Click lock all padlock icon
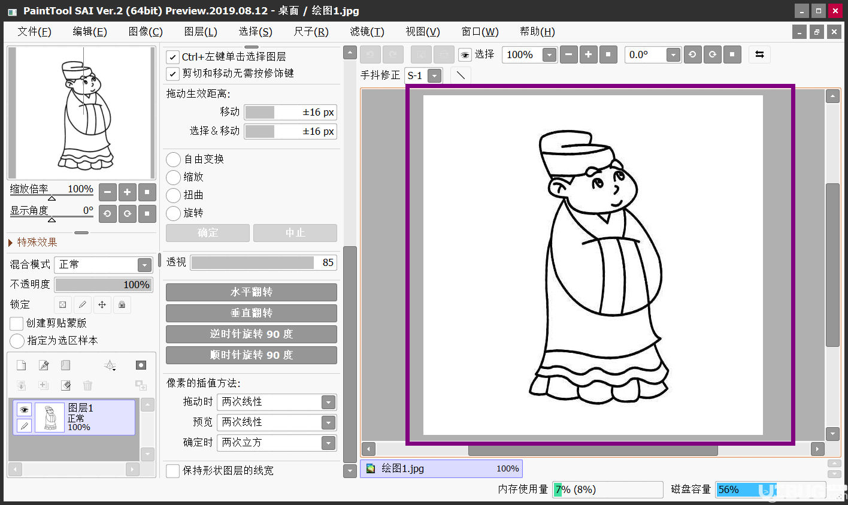The image size is (848, 505). point(122,304)
